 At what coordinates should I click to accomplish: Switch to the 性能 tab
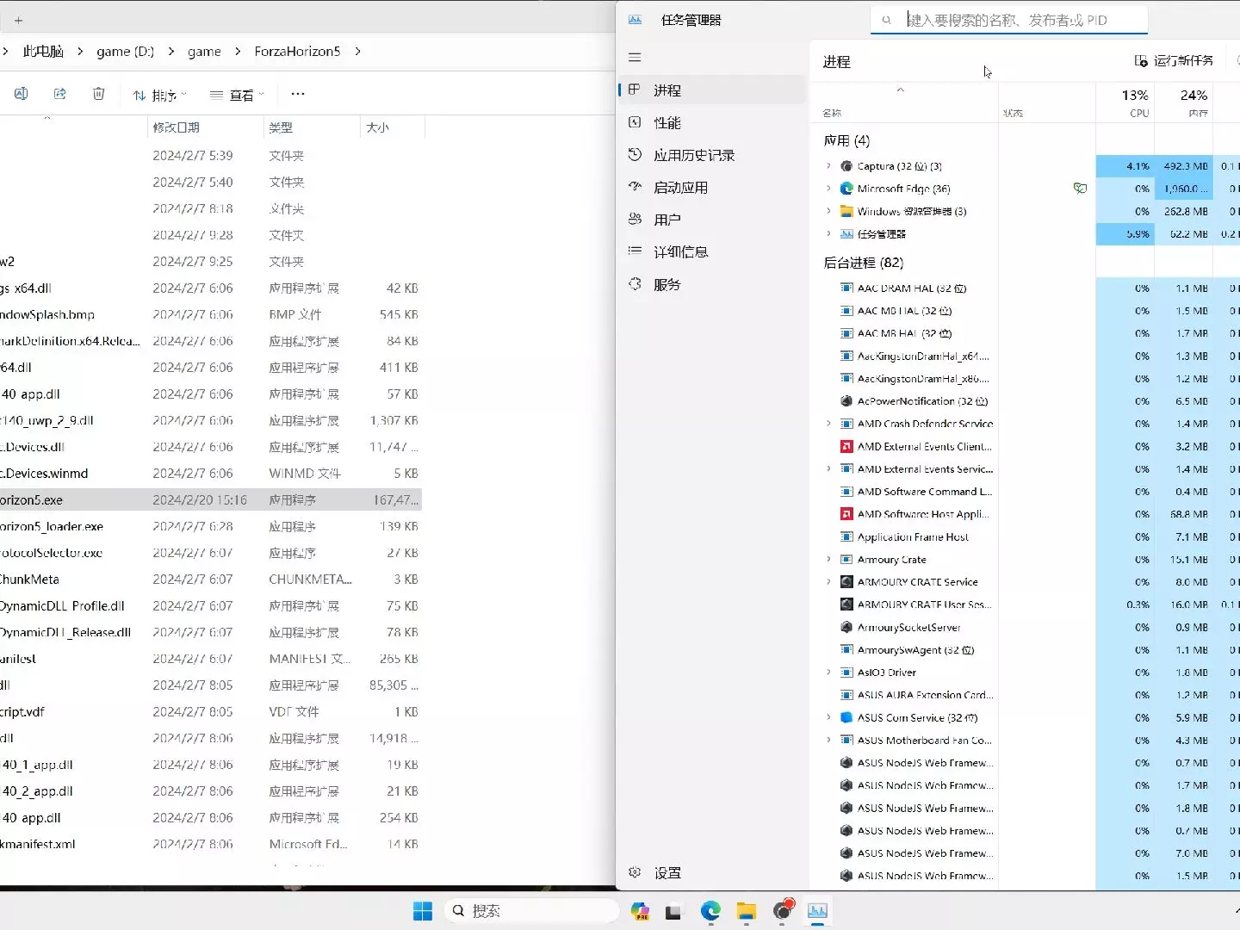711,123
